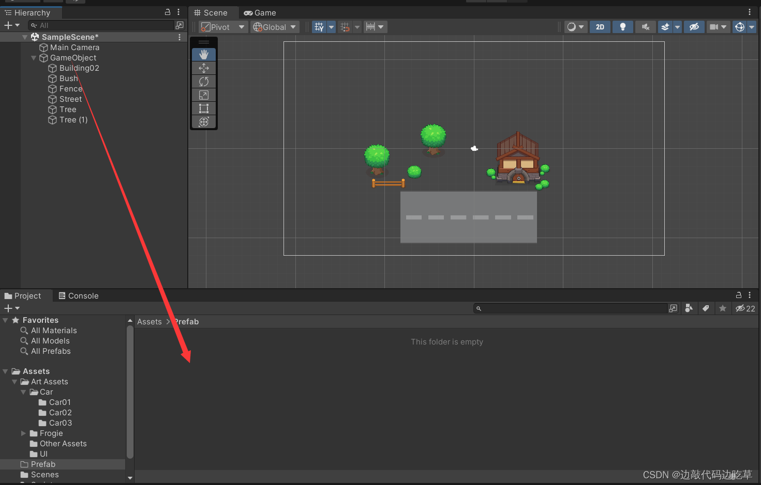The width and height of the screenshot is (761, 485).
Task: Open SampleScene options kebab menu
Action: [180, 37]
